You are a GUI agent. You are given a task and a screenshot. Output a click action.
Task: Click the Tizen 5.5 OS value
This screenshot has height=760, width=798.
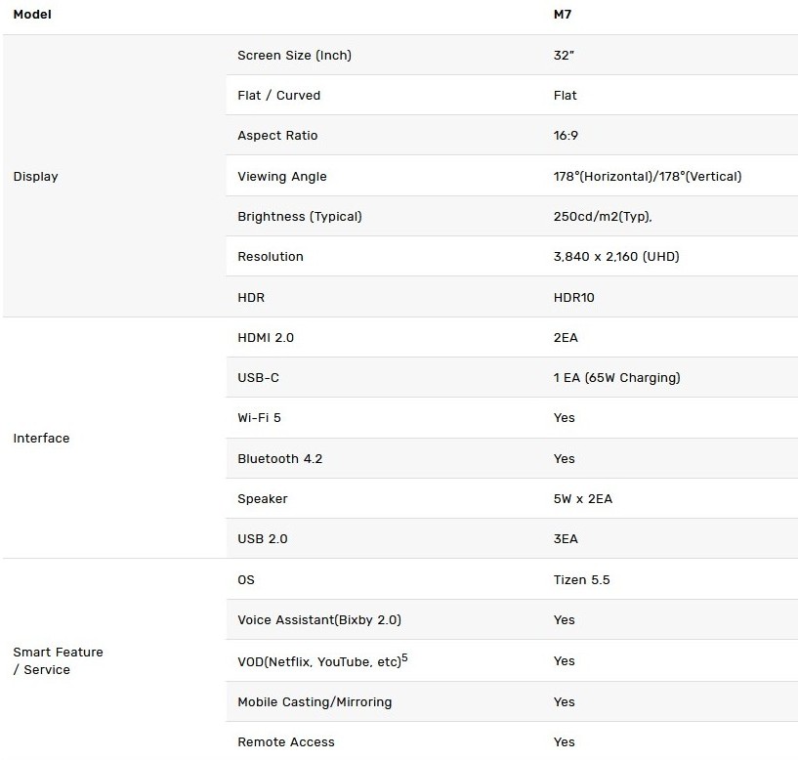581,580
